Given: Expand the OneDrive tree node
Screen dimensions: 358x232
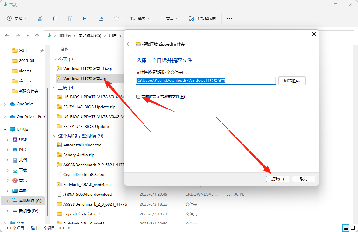Looking at the screenshot, I should coord(5,104).
